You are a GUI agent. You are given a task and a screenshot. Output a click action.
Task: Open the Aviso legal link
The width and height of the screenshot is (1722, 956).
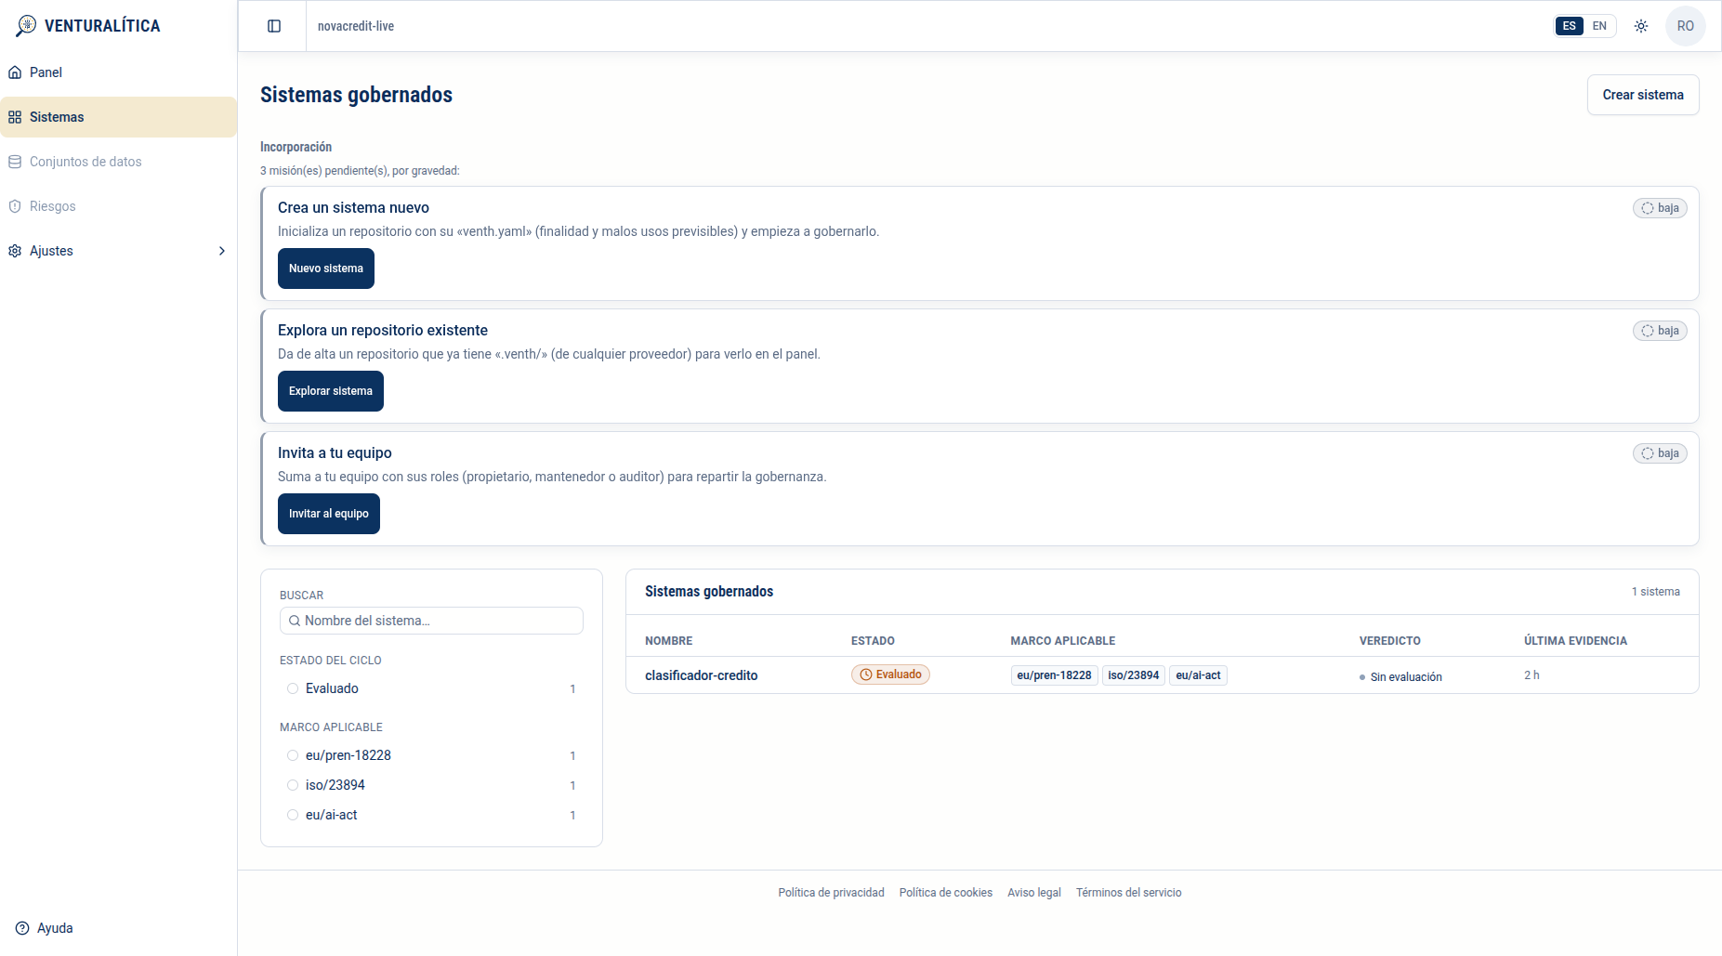coord(1034,893)
